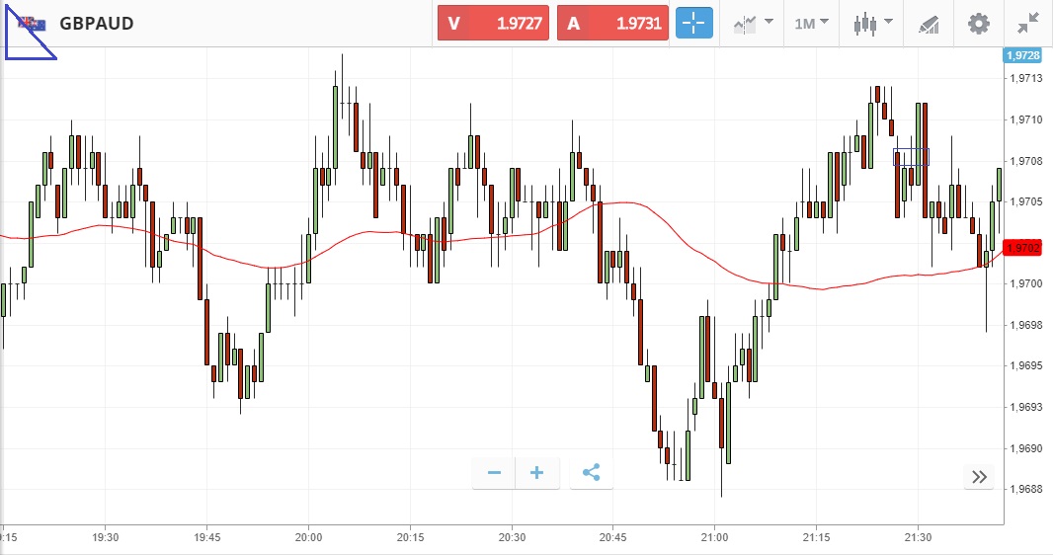Click the red moving average price label
Viewport: 1053px width, 555px height.
(x=1021, y=247)
